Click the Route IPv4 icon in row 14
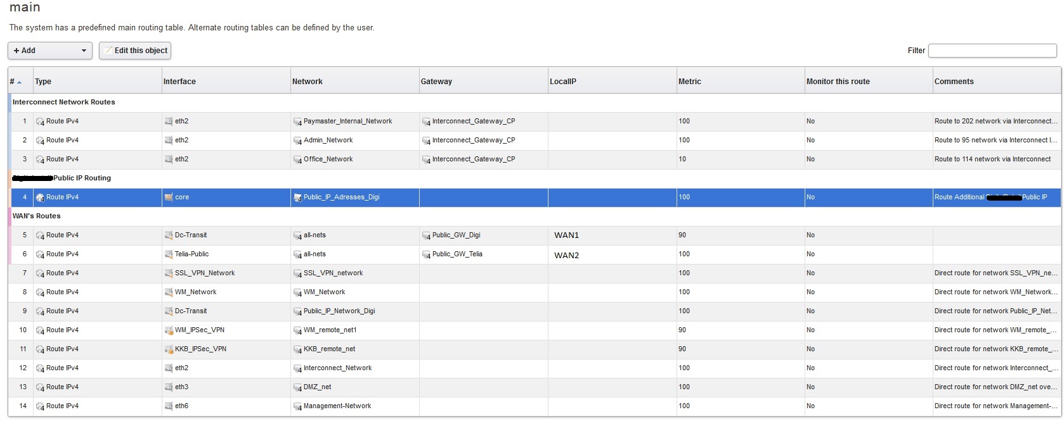 tap(40, 406)
